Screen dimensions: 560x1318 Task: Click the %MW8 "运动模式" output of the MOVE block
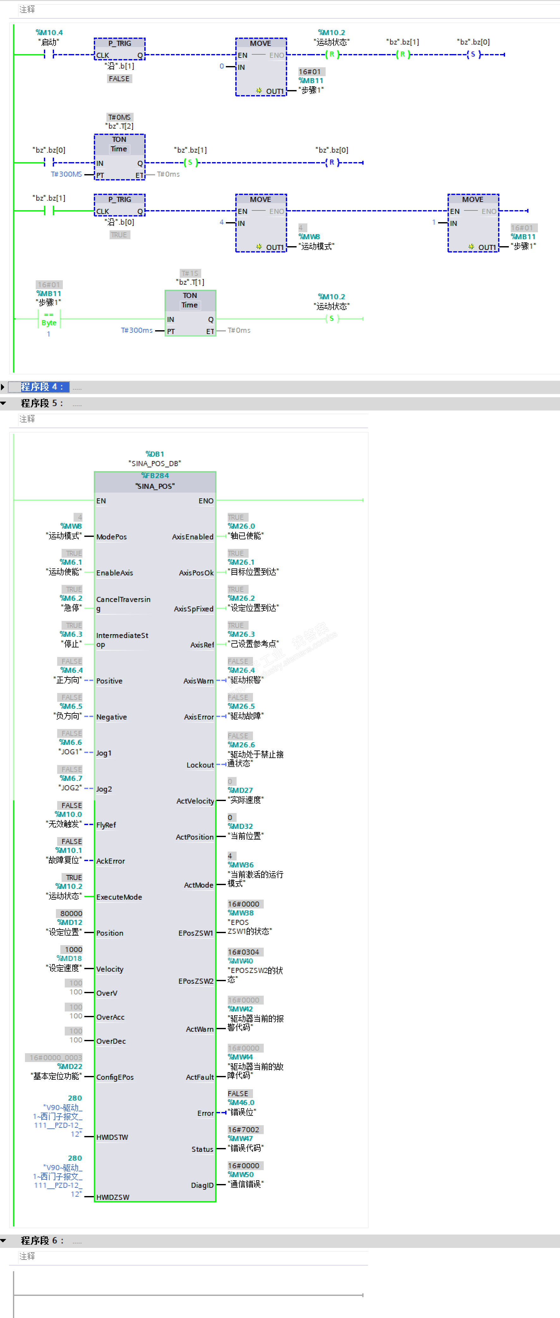316,241
